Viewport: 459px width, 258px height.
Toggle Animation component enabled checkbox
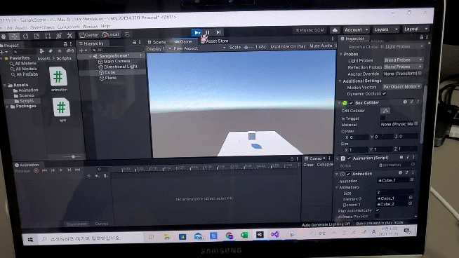(348, 174)
